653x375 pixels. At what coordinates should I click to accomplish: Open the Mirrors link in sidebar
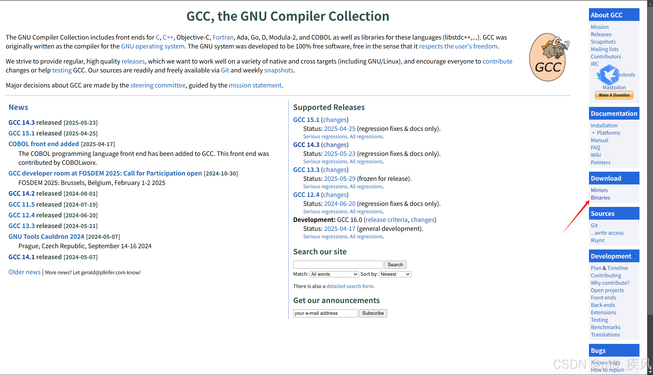(x=599, y=190)
